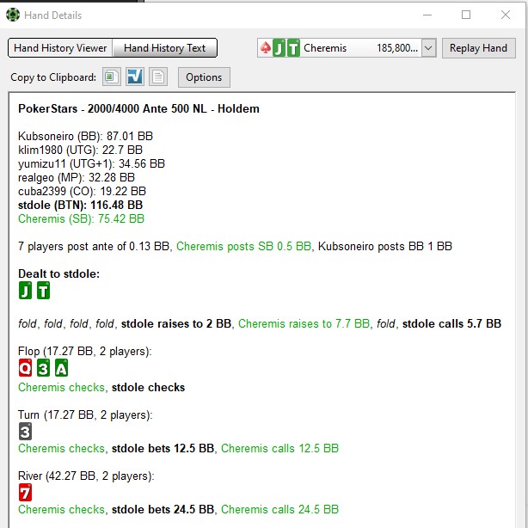Image resolution: width=528 pixels, height=528 pixels.
Task: Click 'stdole checks' on the flop
Action: [148, 388]
